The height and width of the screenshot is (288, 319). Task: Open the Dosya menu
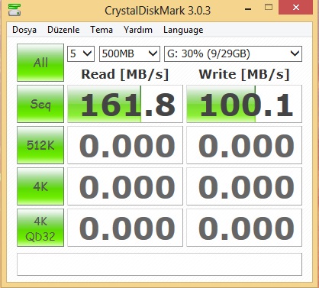24,30
